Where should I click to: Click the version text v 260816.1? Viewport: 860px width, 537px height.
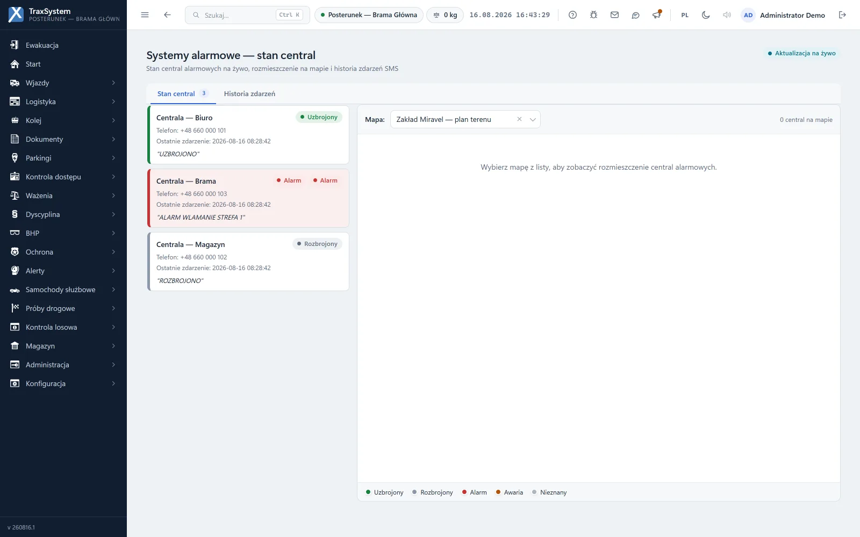point(21,527)
